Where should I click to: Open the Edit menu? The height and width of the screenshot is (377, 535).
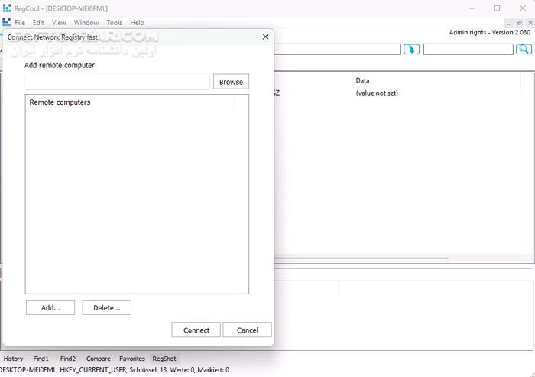pyautogui.click(x=38, y=22)
